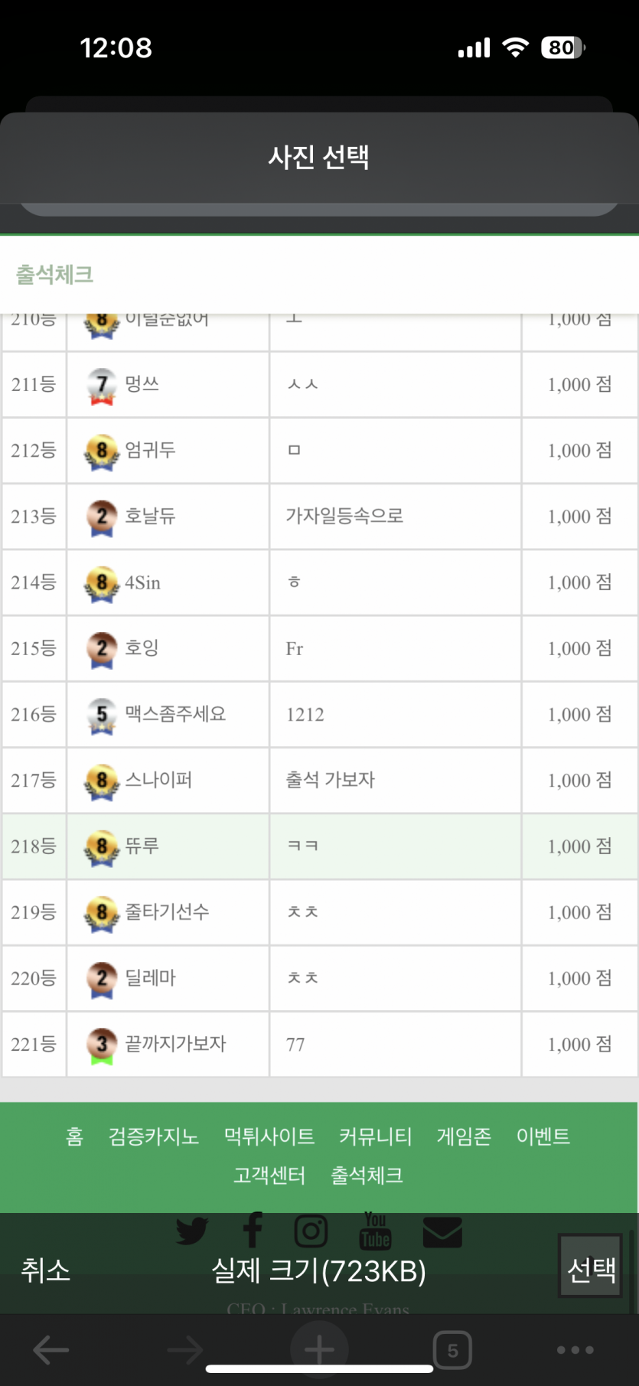
Task: Open the Twitter bird icon link
Action: click(x=192, y=1231)
